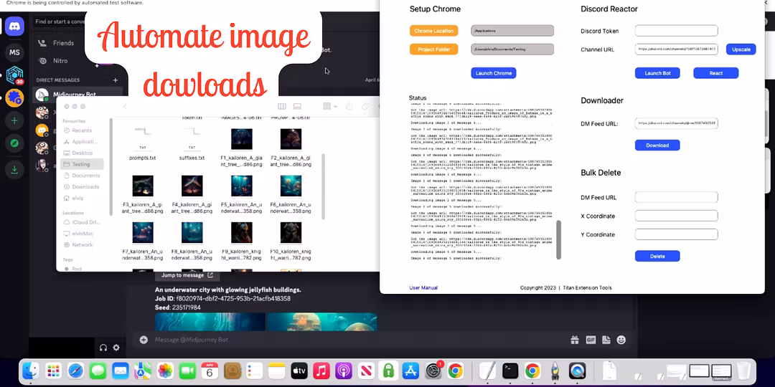Image resolution: width=775 pixels, height=387 pixels.
Task: Click the X Coordinate input field
Action: click(x=676, y=216)
